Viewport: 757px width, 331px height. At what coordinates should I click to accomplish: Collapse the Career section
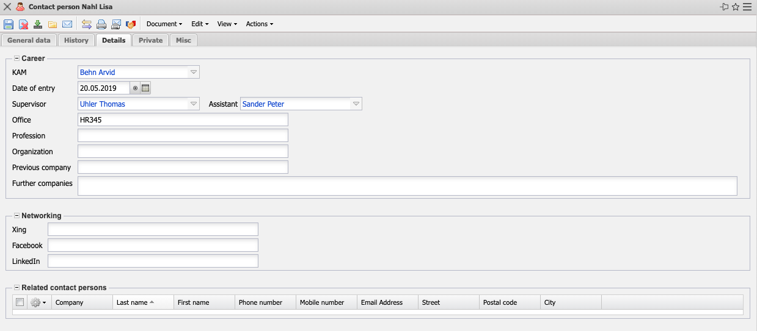pyautogui.click(x=16, y=59)
